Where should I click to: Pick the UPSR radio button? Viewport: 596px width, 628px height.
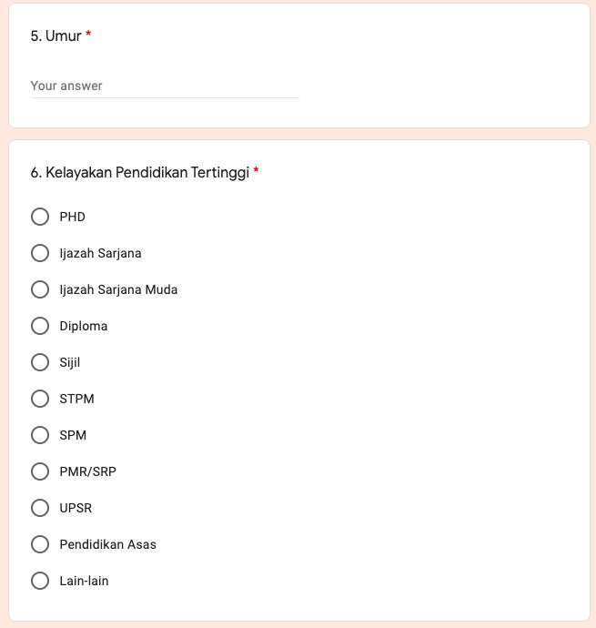pos(40,508)
